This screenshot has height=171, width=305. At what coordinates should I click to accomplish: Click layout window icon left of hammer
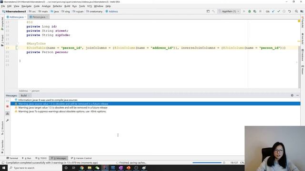[x=208, y=11]
